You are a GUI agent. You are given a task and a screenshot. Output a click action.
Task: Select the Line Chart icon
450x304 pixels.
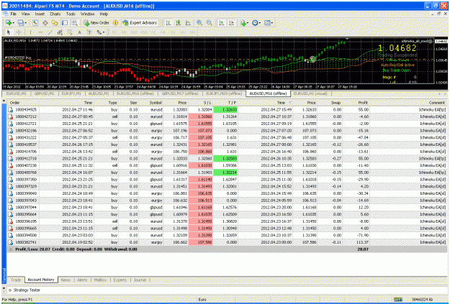point(188,22)
